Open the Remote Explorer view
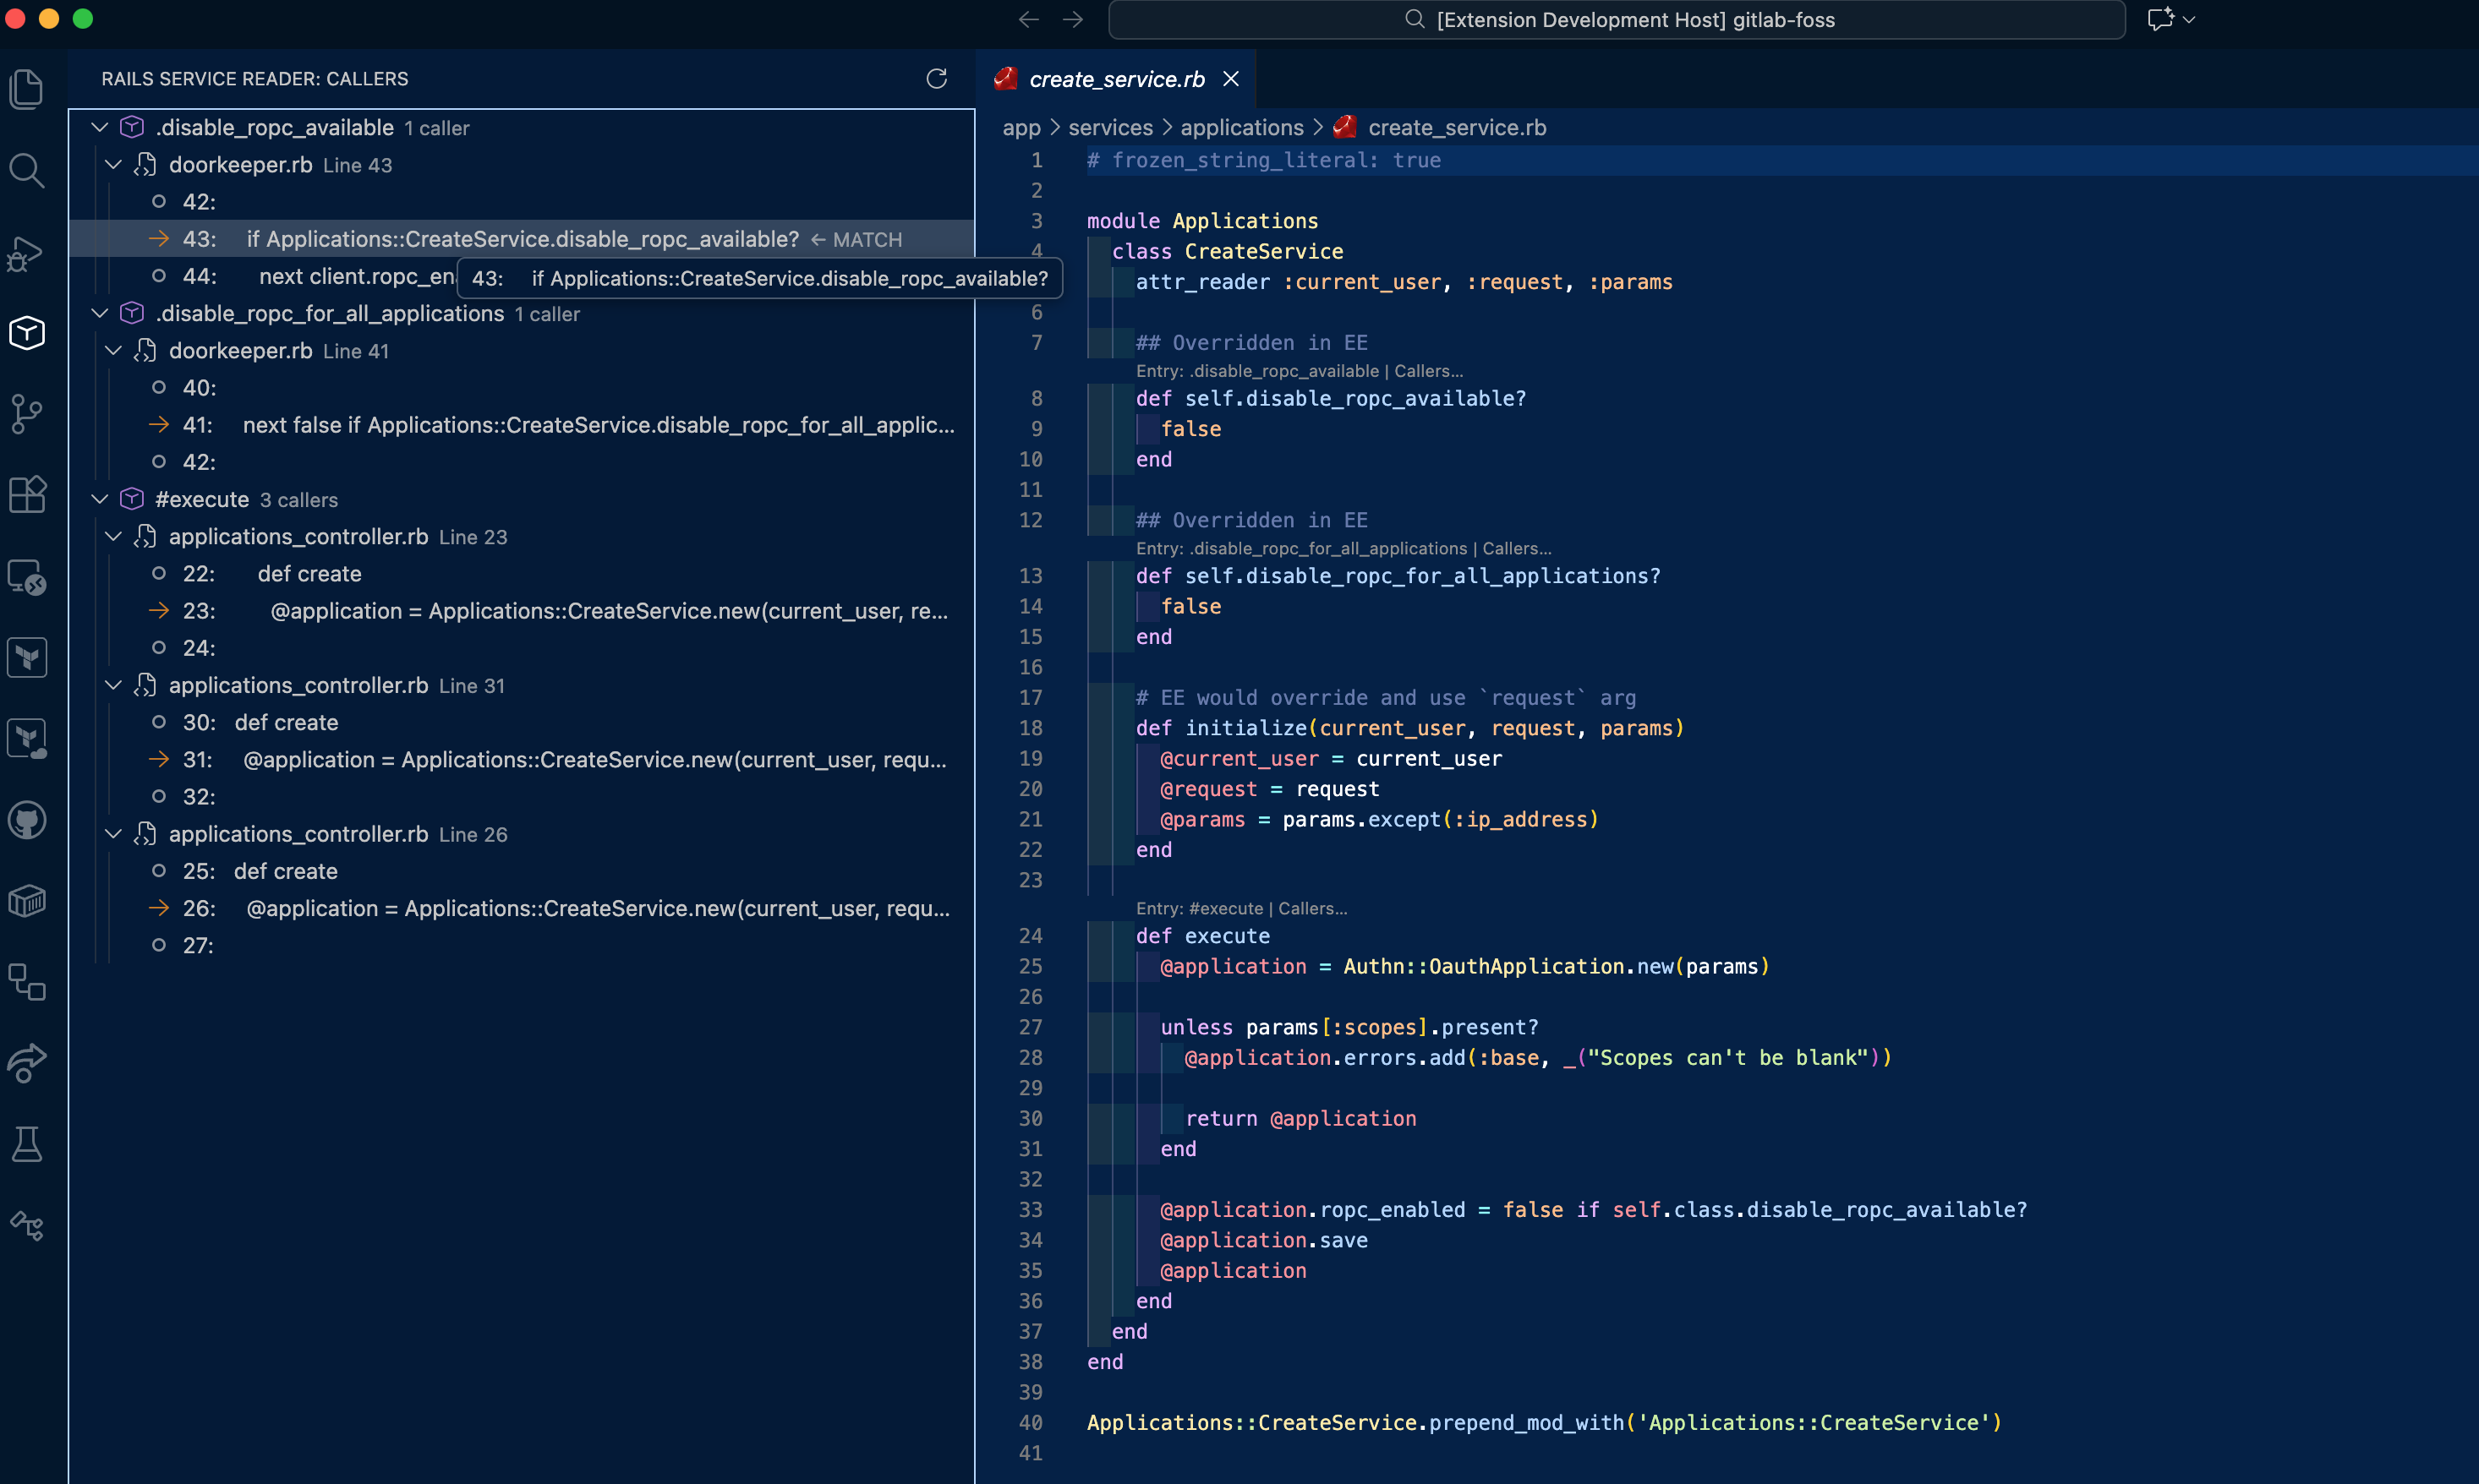2479x1484 pixels. tap(27, 577)
